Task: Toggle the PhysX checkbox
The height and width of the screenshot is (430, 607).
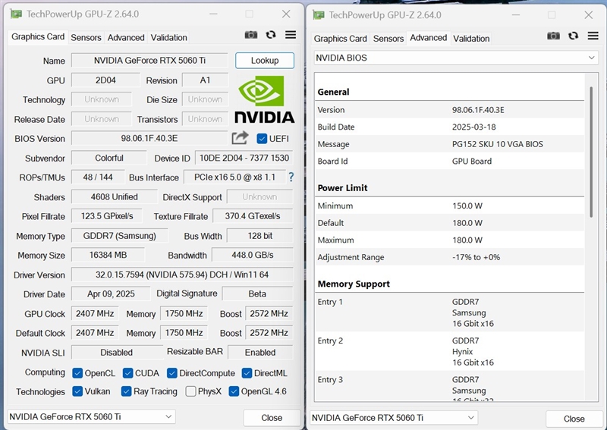Action: (191, 391)
